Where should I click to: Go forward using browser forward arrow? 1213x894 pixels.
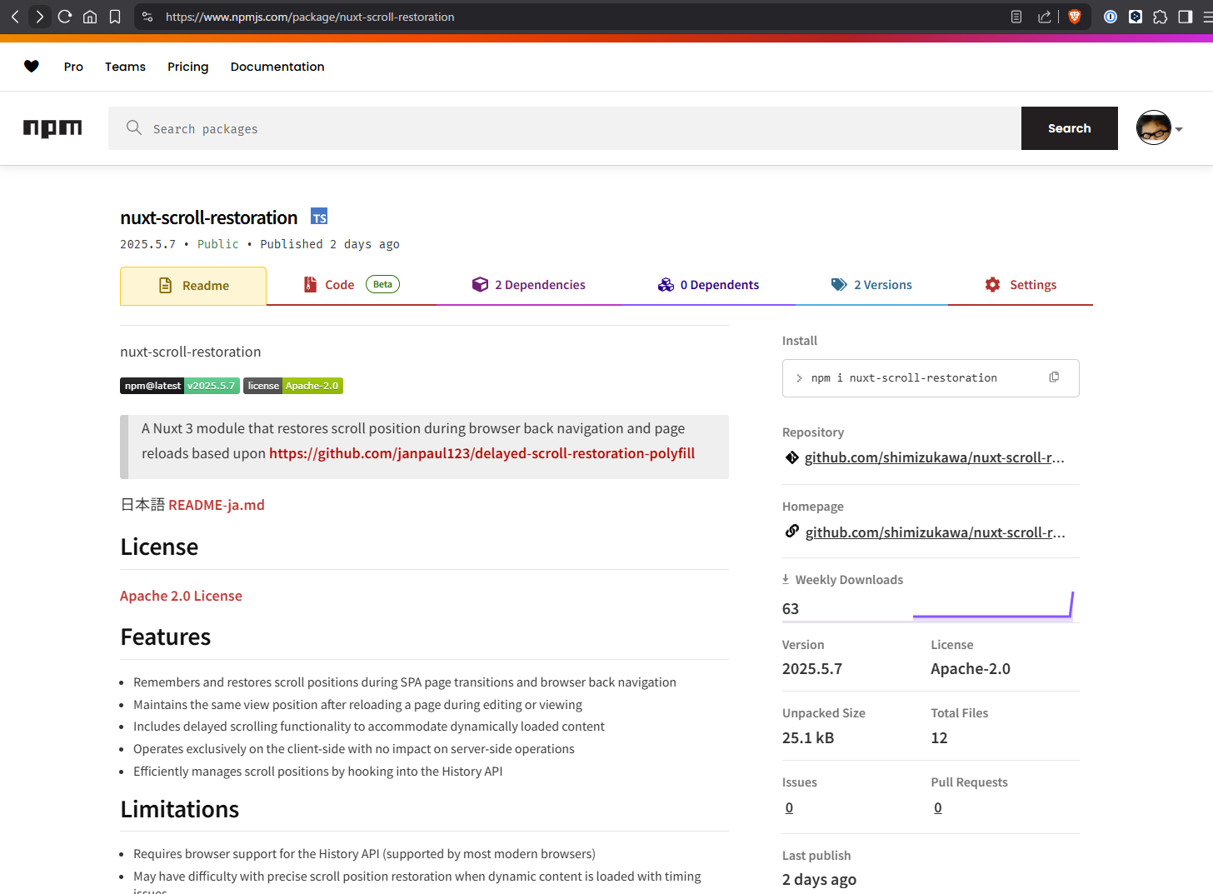[x=39, y=17]
